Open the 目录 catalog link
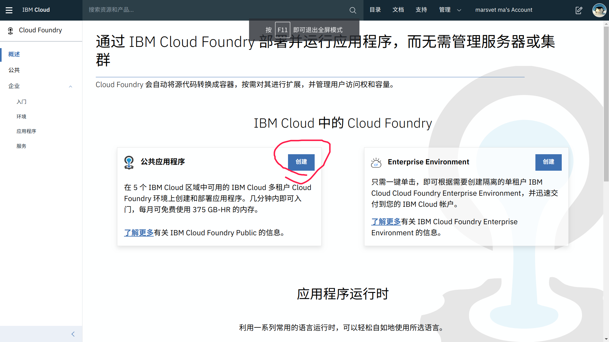This screenshot has width=609, height=342. click(375, 10)
